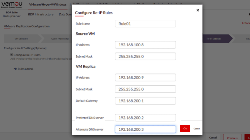Close the Configure Re-IP Rules dialog
250x140 pixels.
(x=198, y=10)
